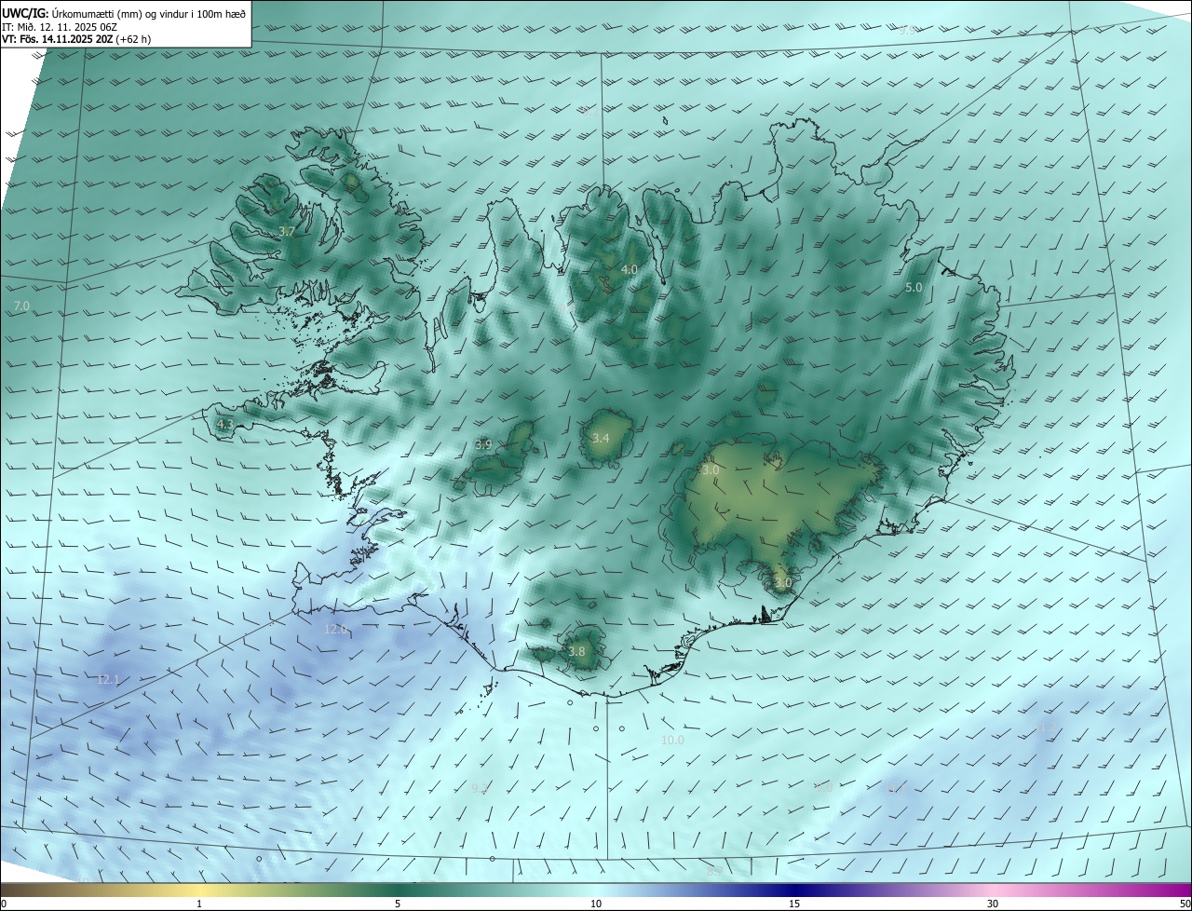Screen dimensions: 1192x911
Task: Select the 15 tick label on the color scale
Action: tap(794, 904)
